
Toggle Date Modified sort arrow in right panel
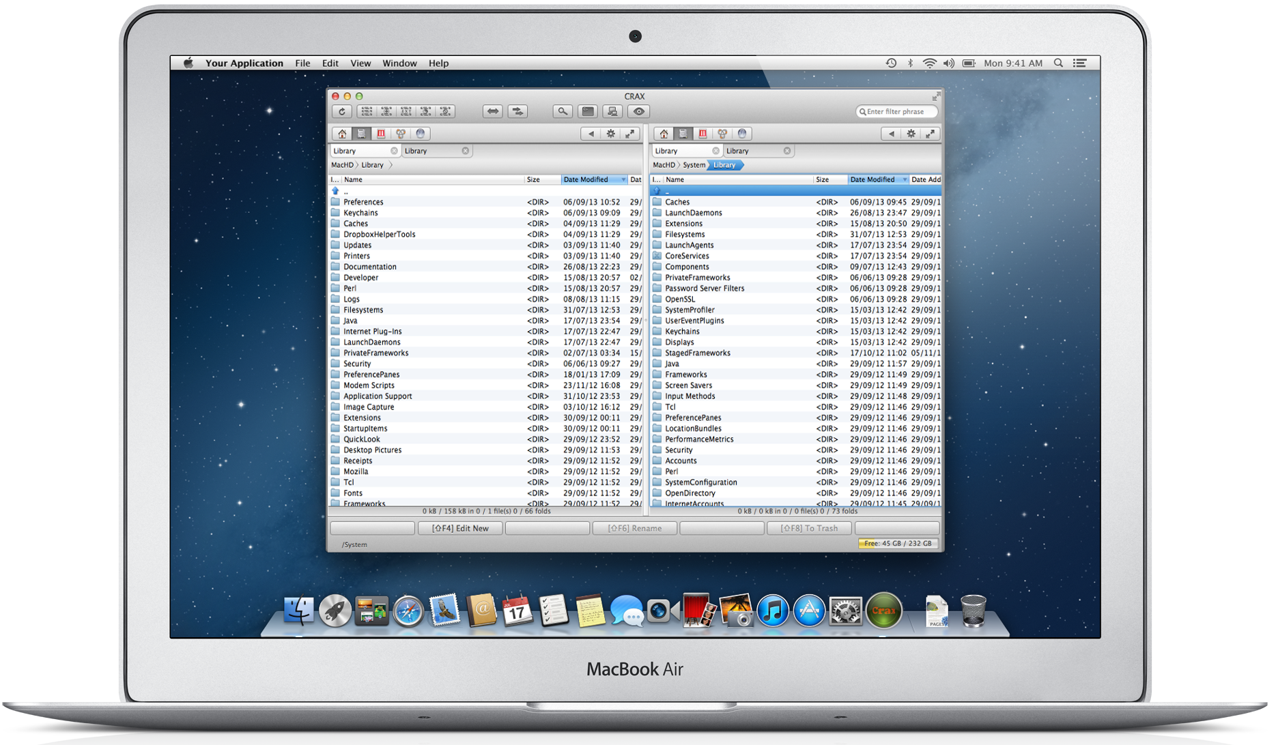[x=905, y=179]
